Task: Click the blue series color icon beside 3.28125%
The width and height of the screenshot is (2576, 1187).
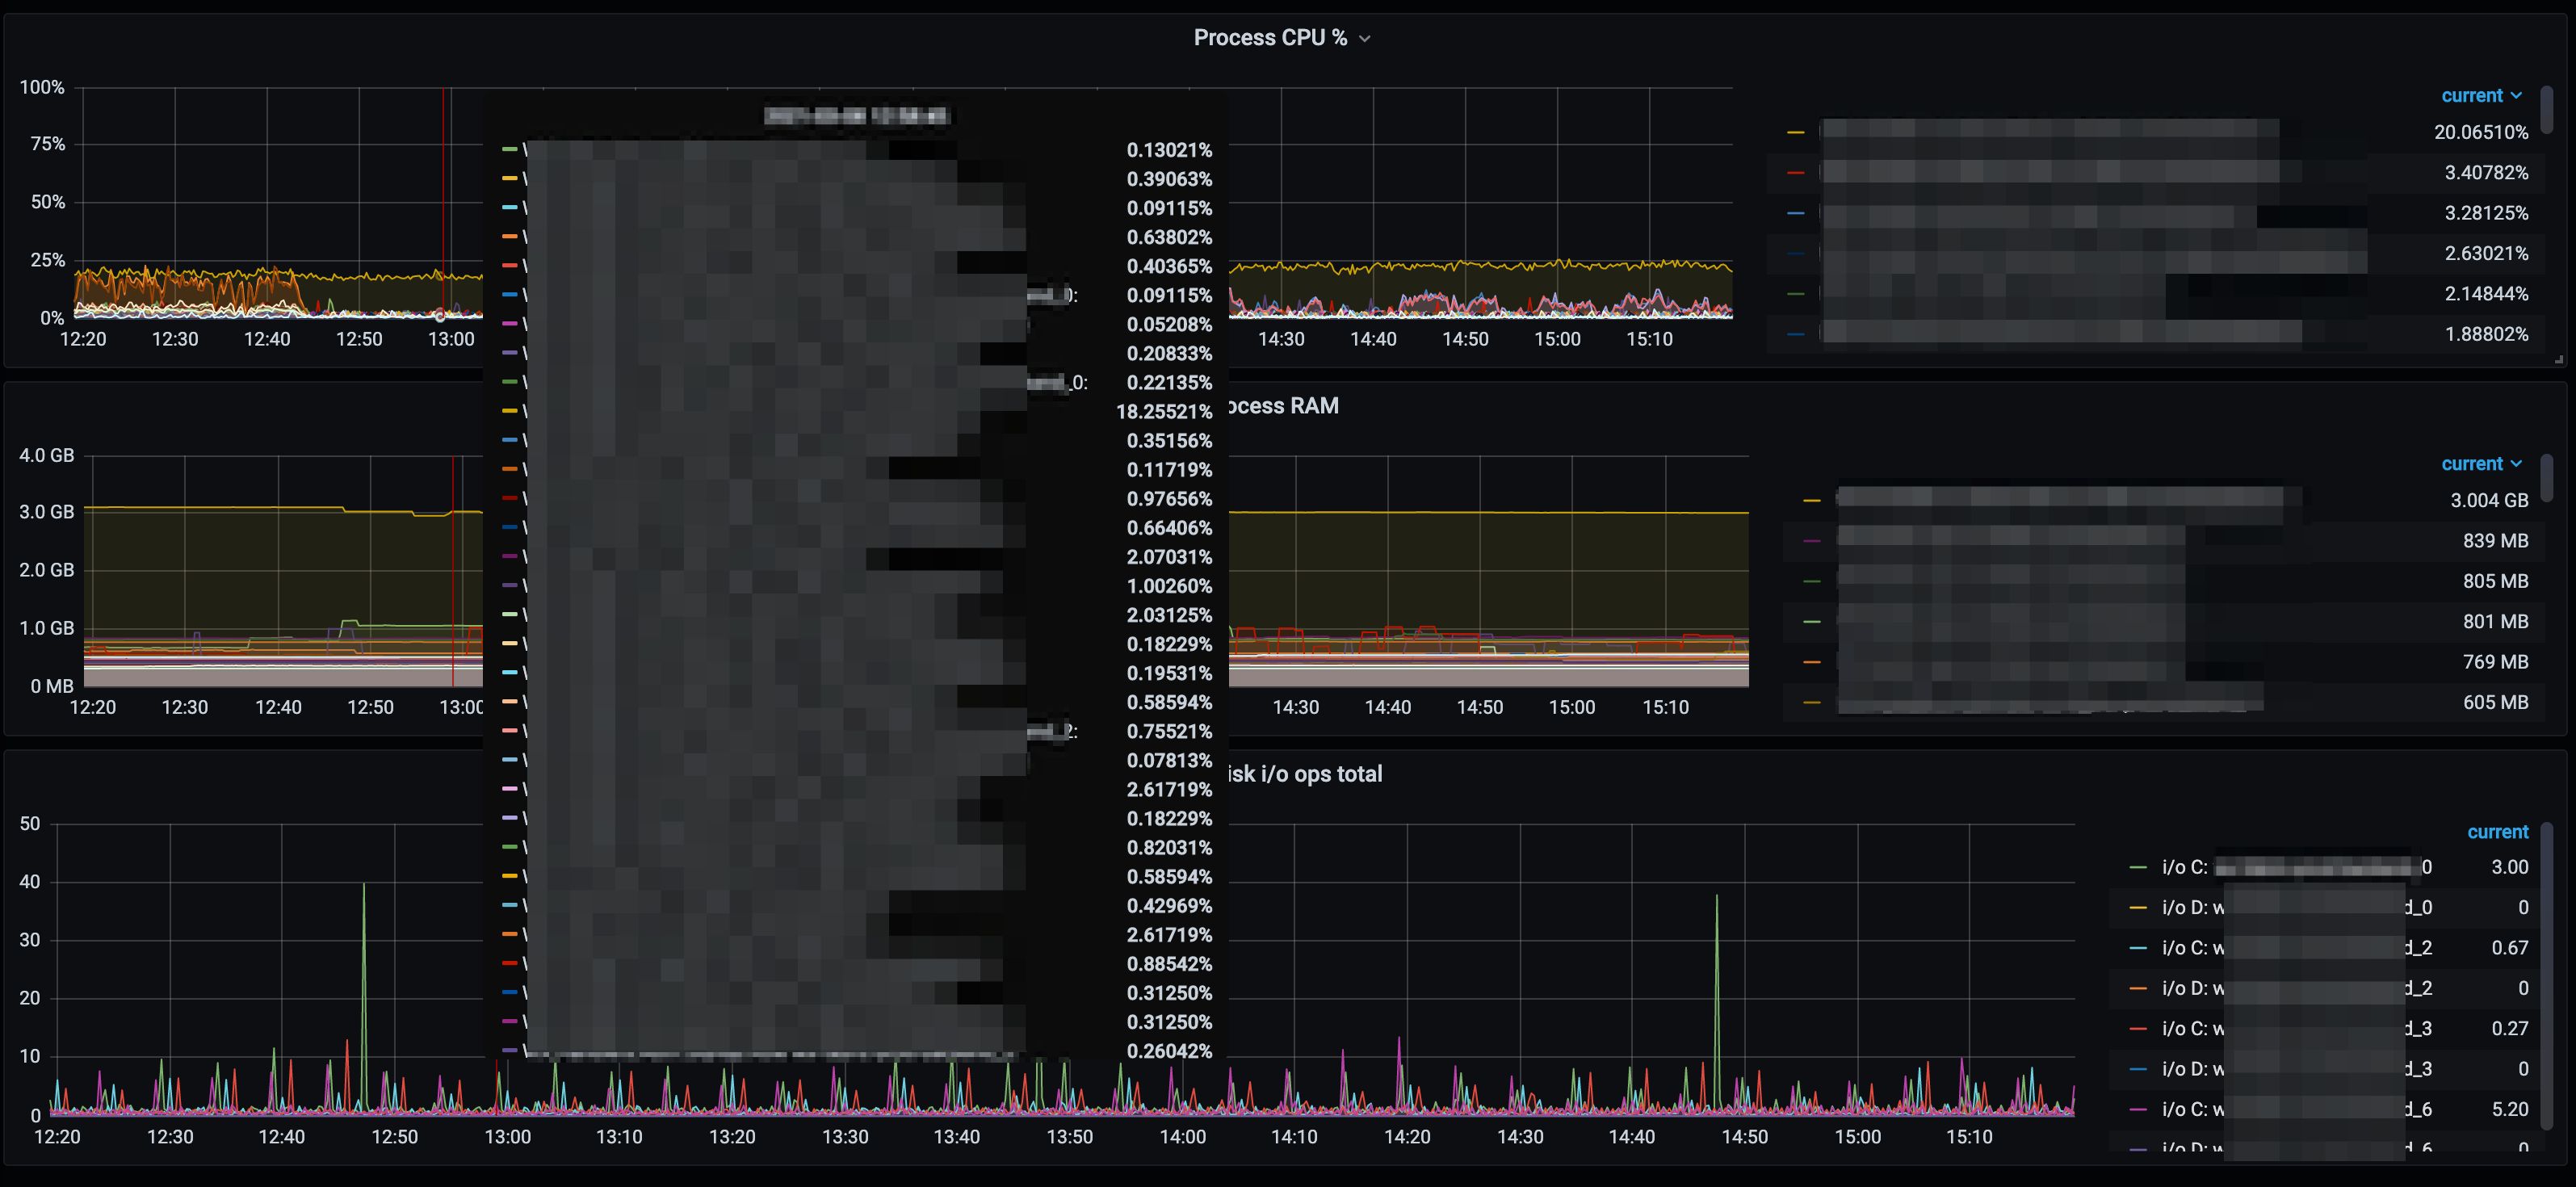Action: coord(1796,213)
